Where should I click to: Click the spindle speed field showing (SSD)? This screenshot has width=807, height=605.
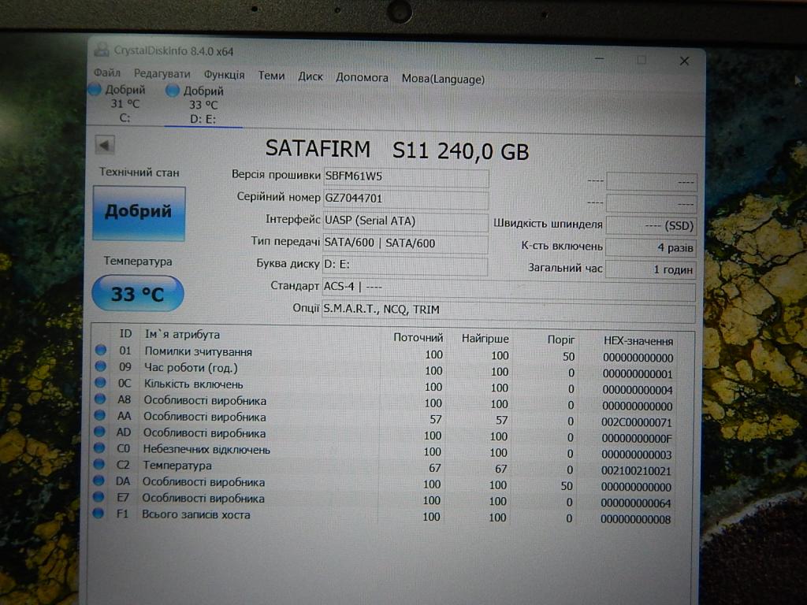pos(651,225)
